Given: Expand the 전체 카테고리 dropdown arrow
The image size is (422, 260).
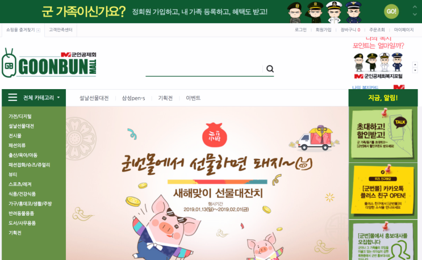Looking at the screenshot, I should (x=59, y=98).
